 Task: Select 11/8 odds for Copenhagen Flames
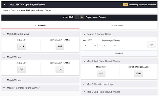pyautogui.click(x=60, y=46)
